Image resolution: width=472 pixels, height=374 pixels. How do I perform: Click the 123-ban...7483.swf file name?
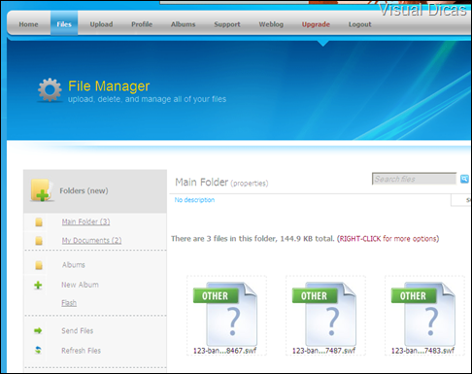coord(423,351)
